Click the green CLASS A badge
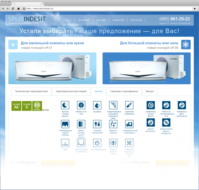The image size is (199, 190). (x=27, y=106)
